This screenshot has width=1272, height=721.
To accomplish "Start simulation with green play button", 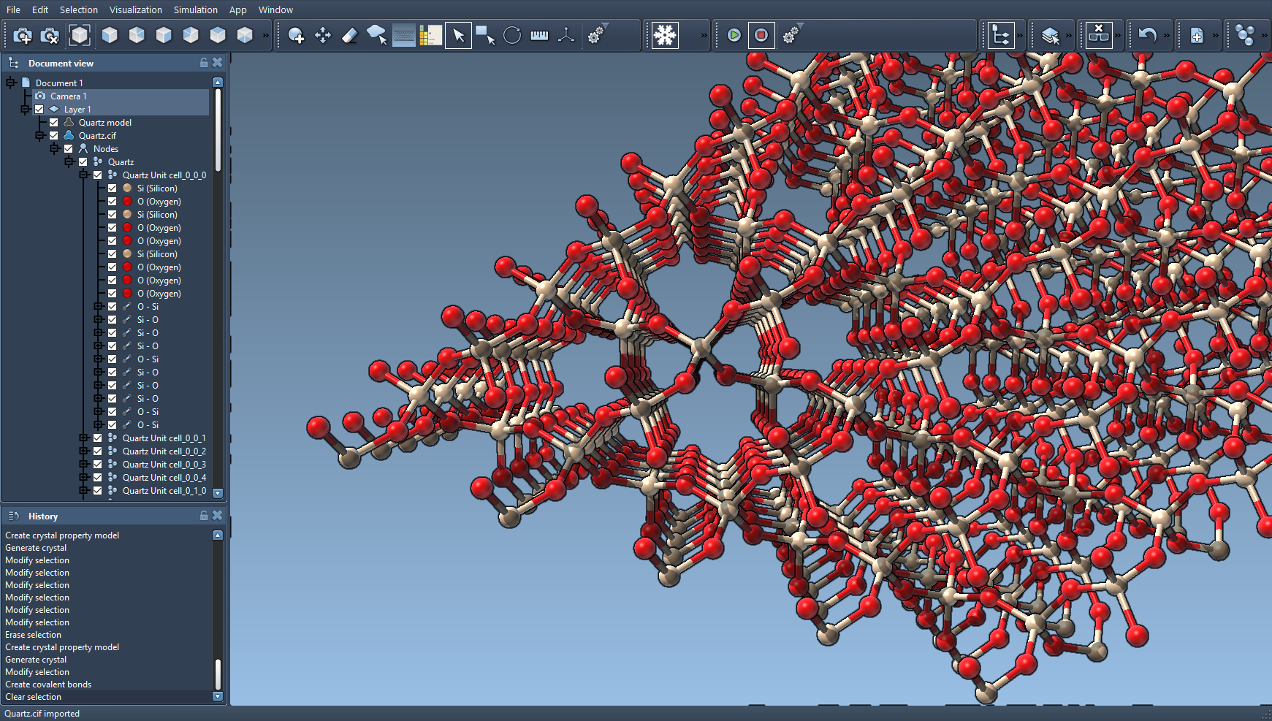I will tap(734, 35).
